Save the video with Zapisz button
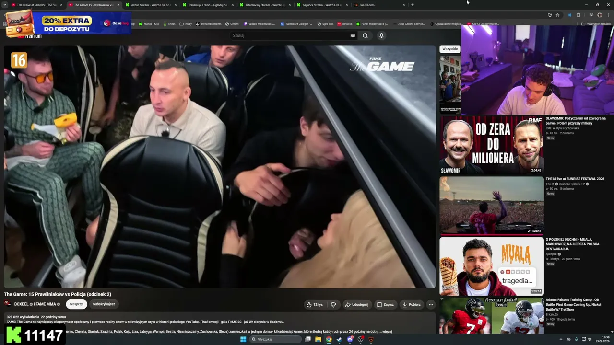 [x=385, y=304]
